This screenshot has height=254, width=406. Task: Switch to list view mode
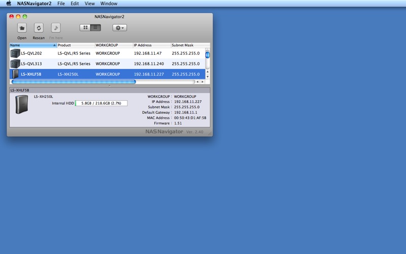click(95, 28)
